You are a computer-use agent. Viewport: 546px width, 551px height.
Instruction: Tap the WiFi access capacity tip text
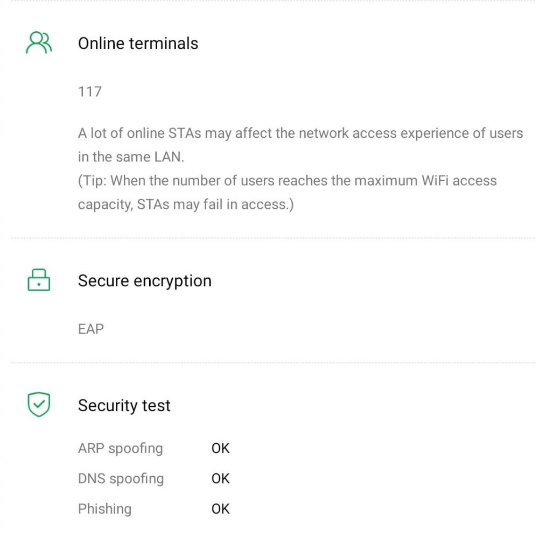point(287,181)
